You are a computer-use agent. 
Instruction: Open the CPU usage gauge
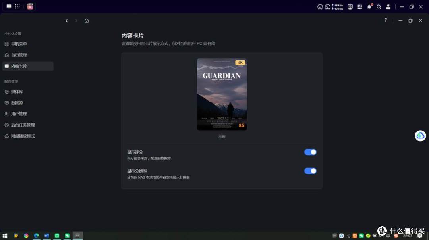(320, 7)
